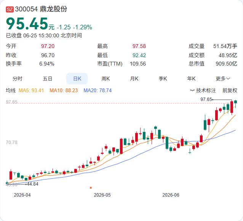Click the stock name 300054 鼎龙股份
Viewport: 243px width, 221px height.
point(41,9)
